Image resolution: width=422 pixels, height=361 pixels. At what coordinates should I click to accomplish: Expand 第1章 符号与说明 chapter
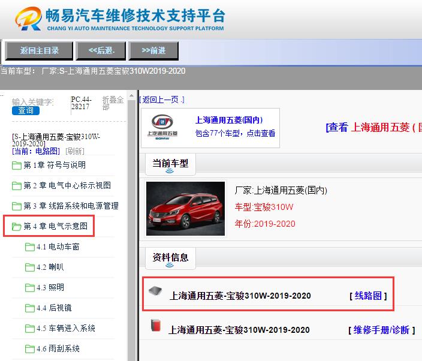click(x=54, y=166)
